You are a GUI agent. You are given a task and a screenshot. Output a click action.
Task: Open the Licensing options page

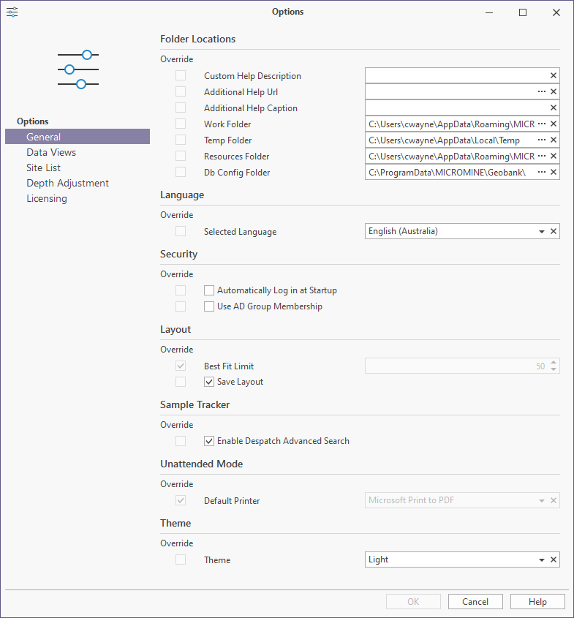tap(47, 198)
